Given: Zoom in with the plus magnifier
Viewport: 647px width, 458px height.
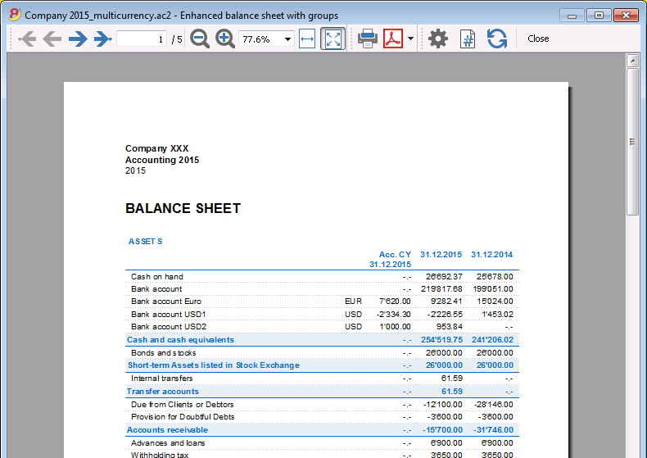Looking at the screenshot, I should [225, 39].
